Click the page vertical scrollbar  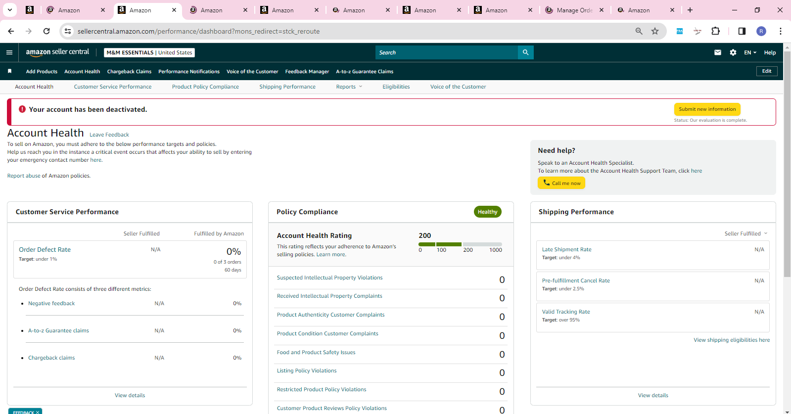pyautogui.click(x=787, y=163)
